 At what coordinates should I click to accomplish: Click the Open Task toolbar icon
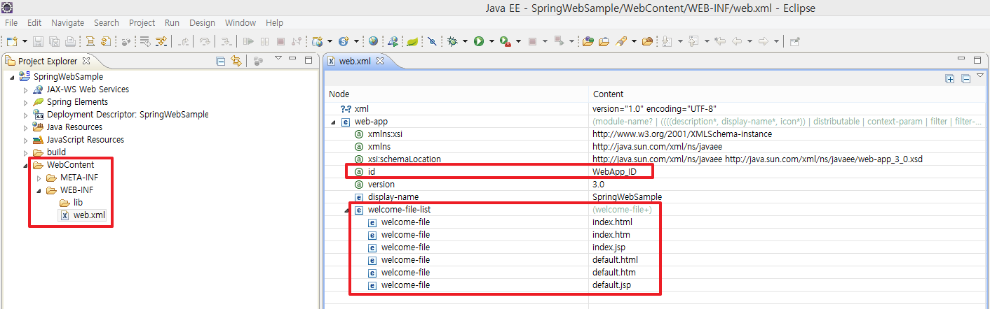[x=604, y=41]
